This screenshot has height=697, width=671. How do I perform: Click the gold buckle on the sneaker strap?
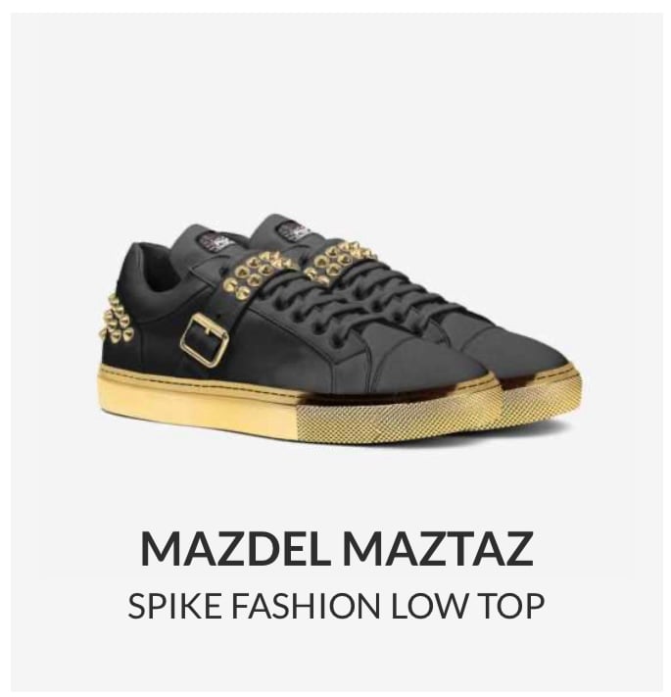click(205, 339)
